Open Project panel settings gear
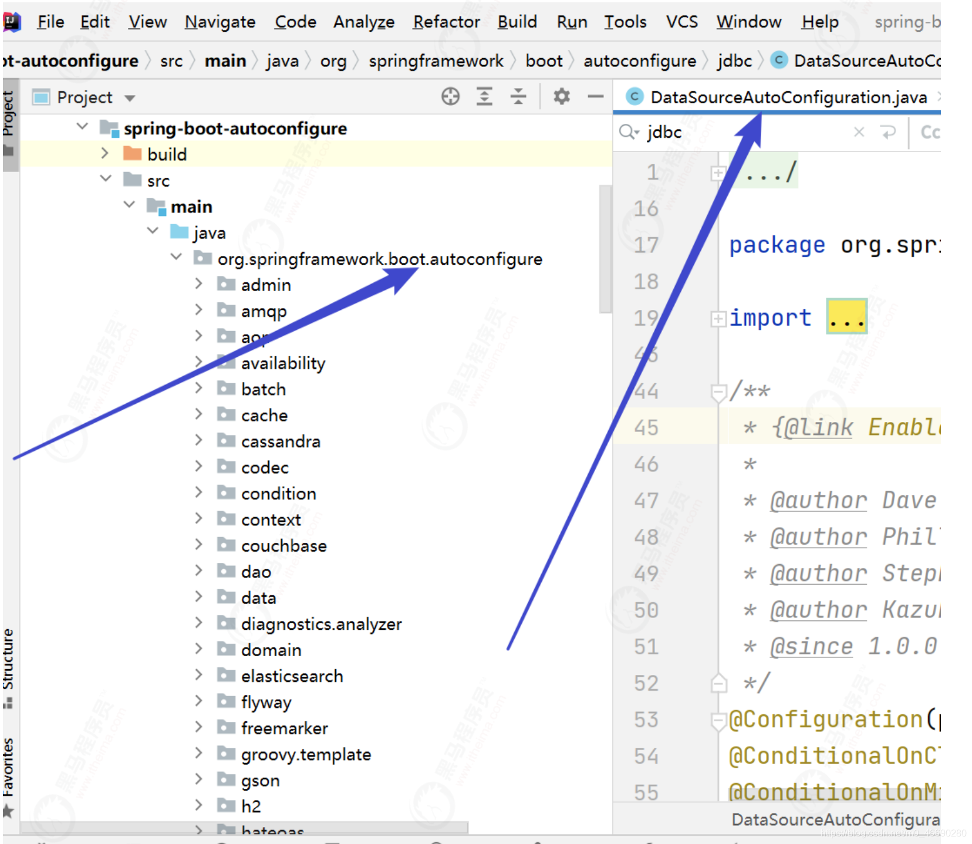Screen dimensions: 972x844 pos(562,96)
